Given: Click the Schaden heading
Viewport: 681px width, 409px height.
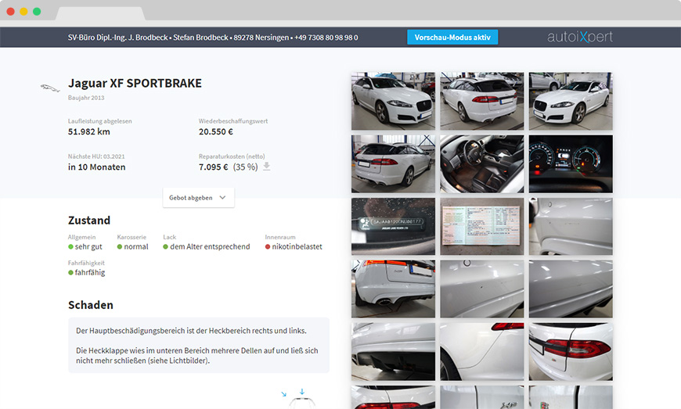Looking at the screenshot, I should 90,305.
